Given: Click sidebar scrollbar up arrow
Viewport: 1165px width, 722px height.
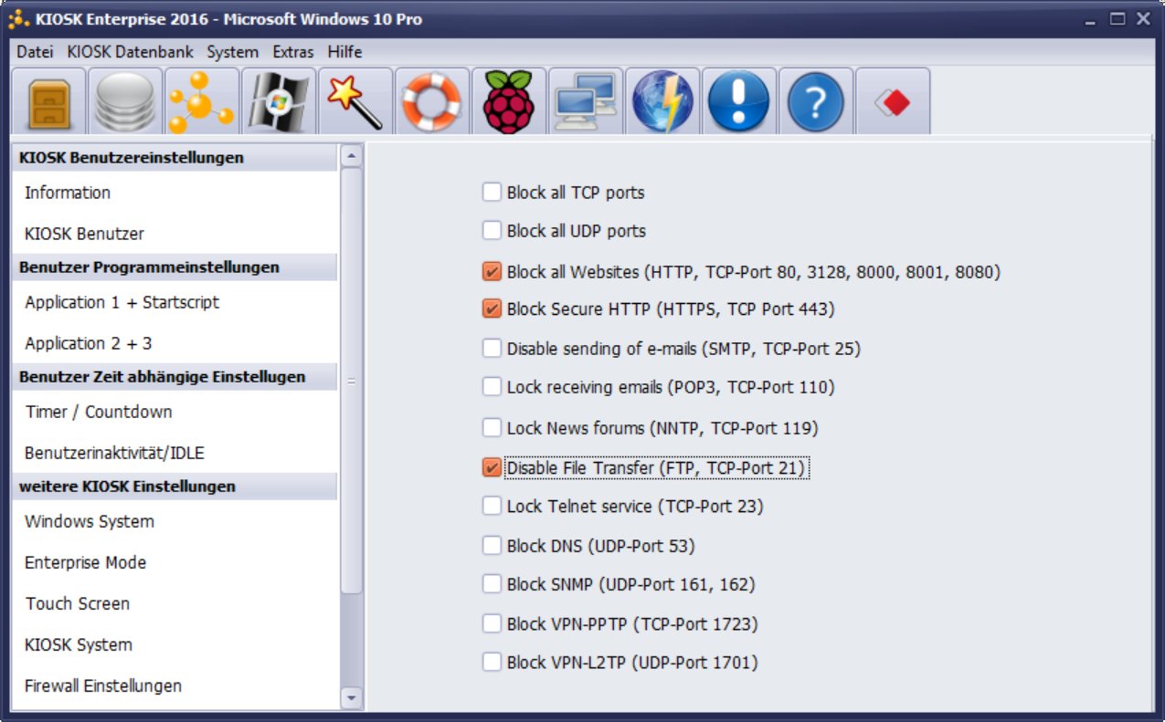Looking at the screenshot, I should click(351, 156).
